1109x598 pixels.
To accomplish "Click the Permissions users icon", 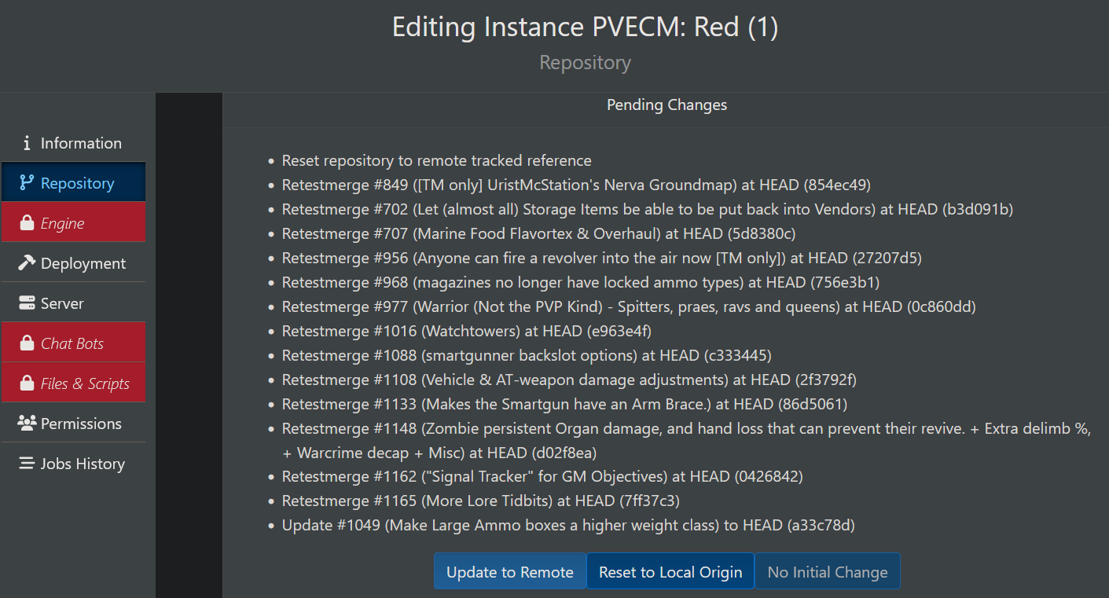I will coord(27,424).
